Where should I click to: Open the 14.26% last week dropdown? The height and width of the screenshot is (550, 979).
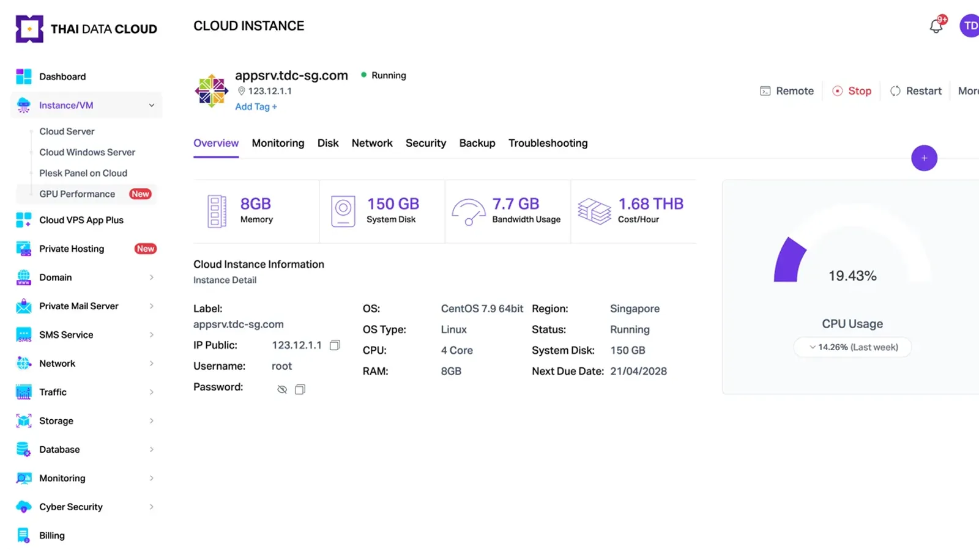pyautogui.click(x=852, y=347)
